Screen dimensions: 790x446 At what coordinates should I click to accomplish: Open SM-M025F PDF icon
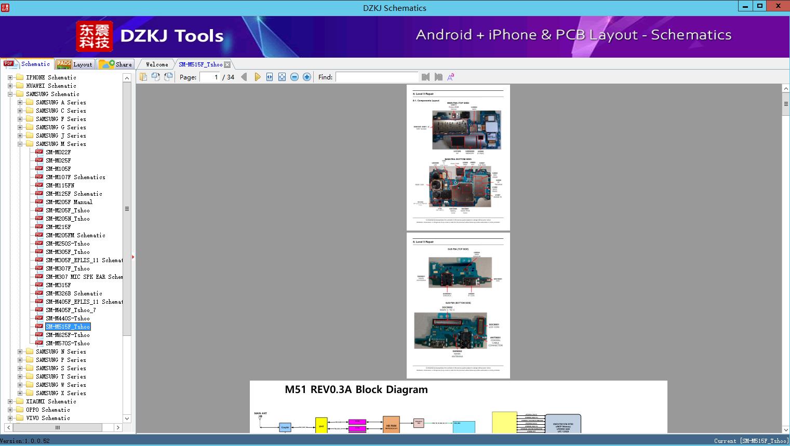coord(39,160)
